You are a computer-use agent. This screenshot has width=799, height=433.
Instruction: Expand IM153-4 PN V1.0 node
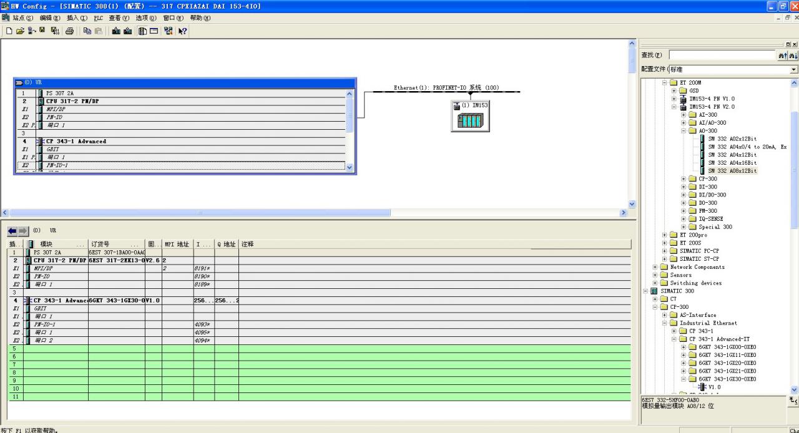674,99
